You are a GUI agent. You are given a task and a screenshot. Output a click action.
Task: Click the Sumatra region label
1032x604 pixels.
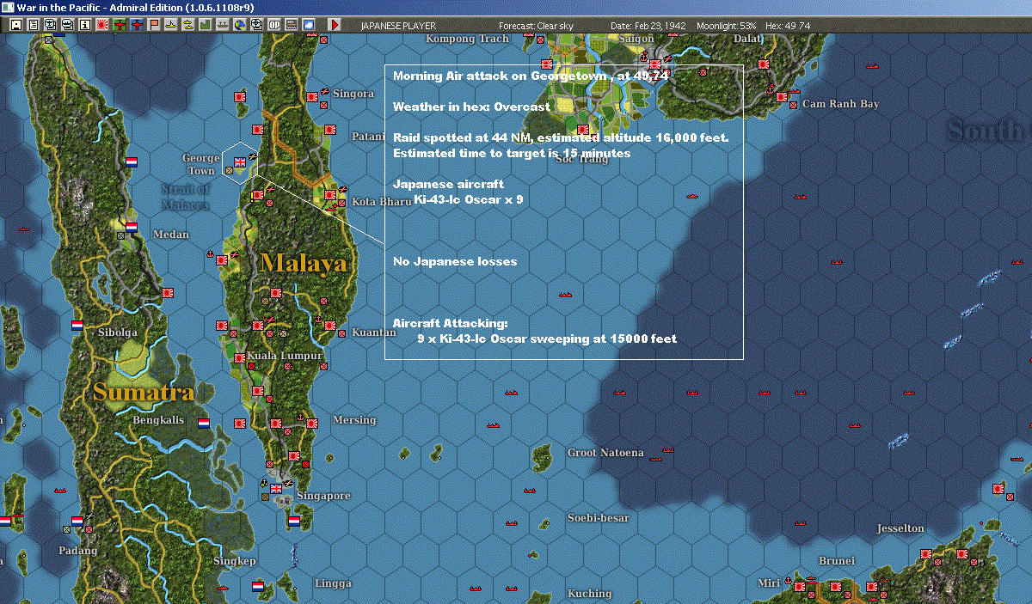coord(144,393)
